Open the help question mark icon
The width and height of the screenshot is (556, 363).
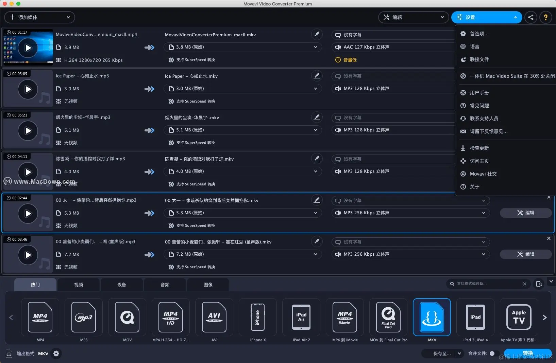(x=545, y=17)
